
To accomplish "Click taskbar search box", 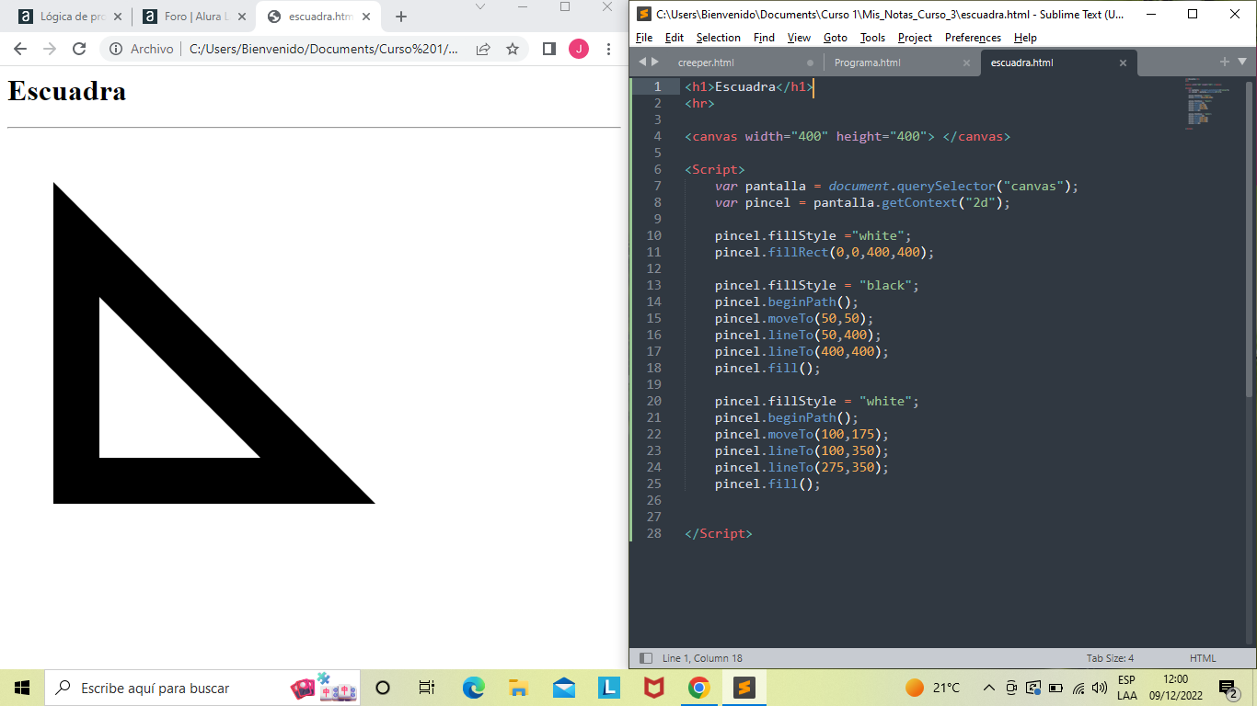I will (x=202, y=688).
